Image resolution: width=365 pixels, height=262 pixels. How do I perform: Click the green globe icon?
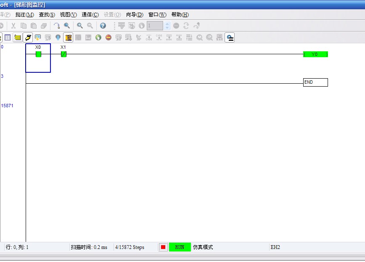point(98,37)
